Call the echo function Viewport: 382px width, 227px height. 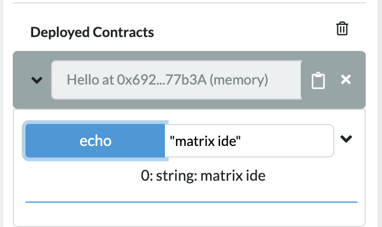pyautogui.click(x=95, y=141)
